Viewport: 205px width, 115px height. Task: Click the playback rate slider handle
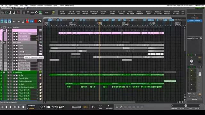(186, 106)
